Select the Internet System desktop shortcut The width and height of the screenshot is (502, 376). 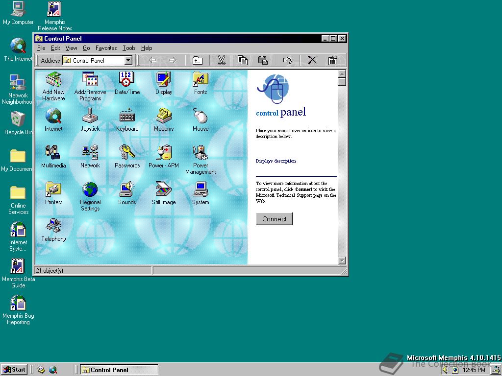coord(18,236)
